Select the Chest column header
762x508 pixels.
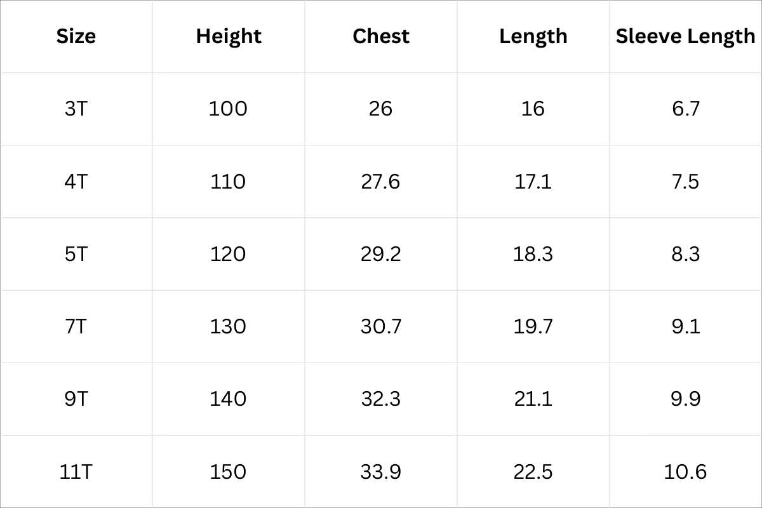coord(381,36)
